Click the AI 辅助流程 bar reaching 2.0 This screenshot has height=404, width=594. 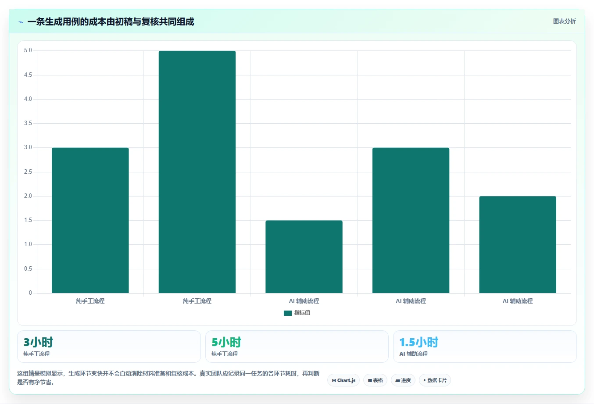(518, 244)
